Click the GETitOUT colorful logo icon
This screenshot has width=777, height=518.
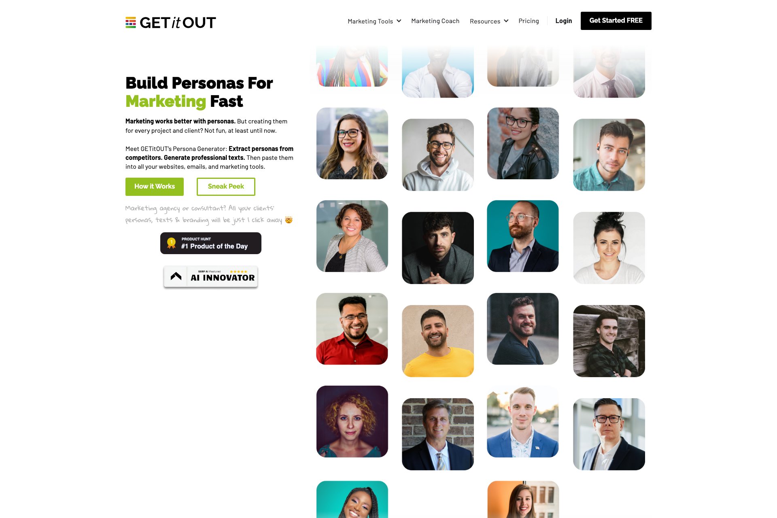tap(131, 22)
